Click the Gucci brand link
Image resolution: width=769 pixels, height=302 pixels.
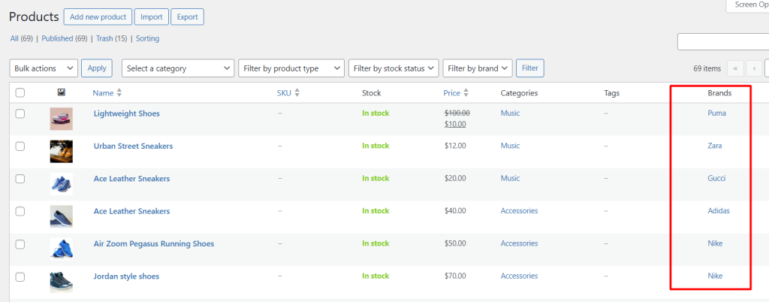[716, 179]
